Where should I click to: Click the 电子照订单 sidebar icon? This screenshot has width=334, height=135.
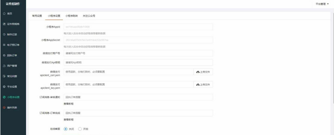[4, 45]
